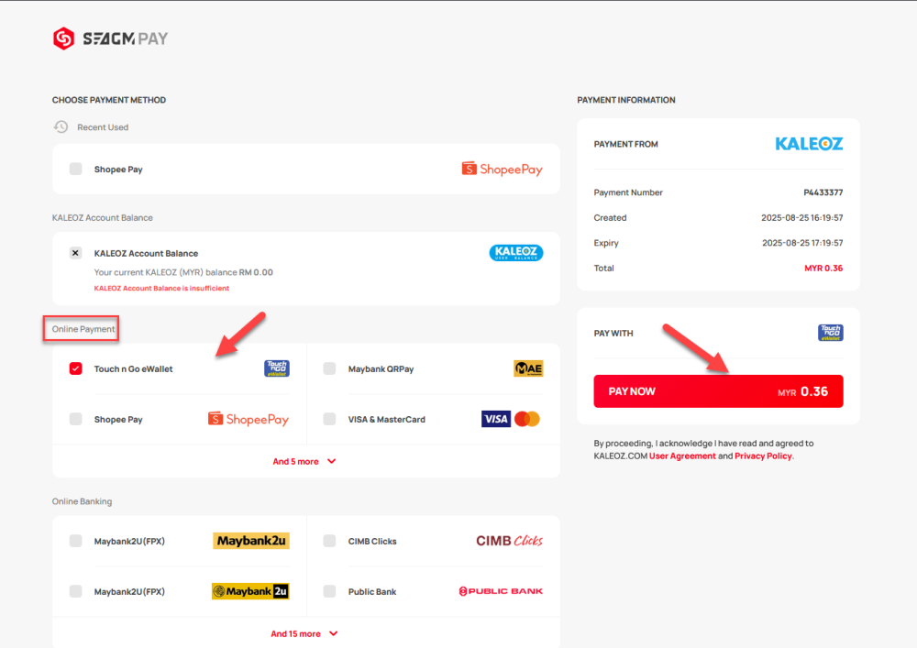Click the MAE logo beside Maybank QRPay
917x648 pixels.
click(x=528, y=368)
